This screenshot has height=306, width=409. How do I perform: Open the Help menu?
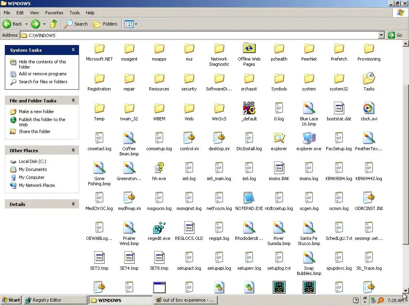point(90,13)
